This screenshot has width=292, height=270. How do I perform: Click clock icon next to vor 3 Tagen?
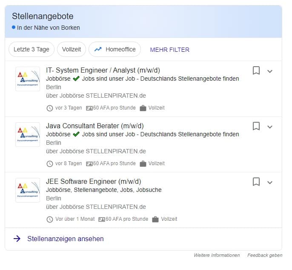50,108
